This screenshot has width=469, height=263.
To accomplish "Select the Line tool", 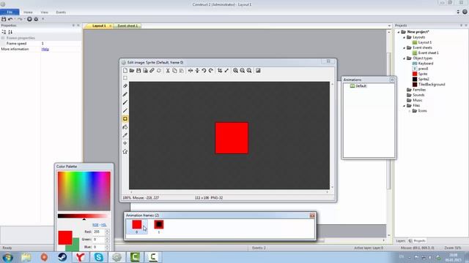I will pyautogui.click(x=125, y=110).
